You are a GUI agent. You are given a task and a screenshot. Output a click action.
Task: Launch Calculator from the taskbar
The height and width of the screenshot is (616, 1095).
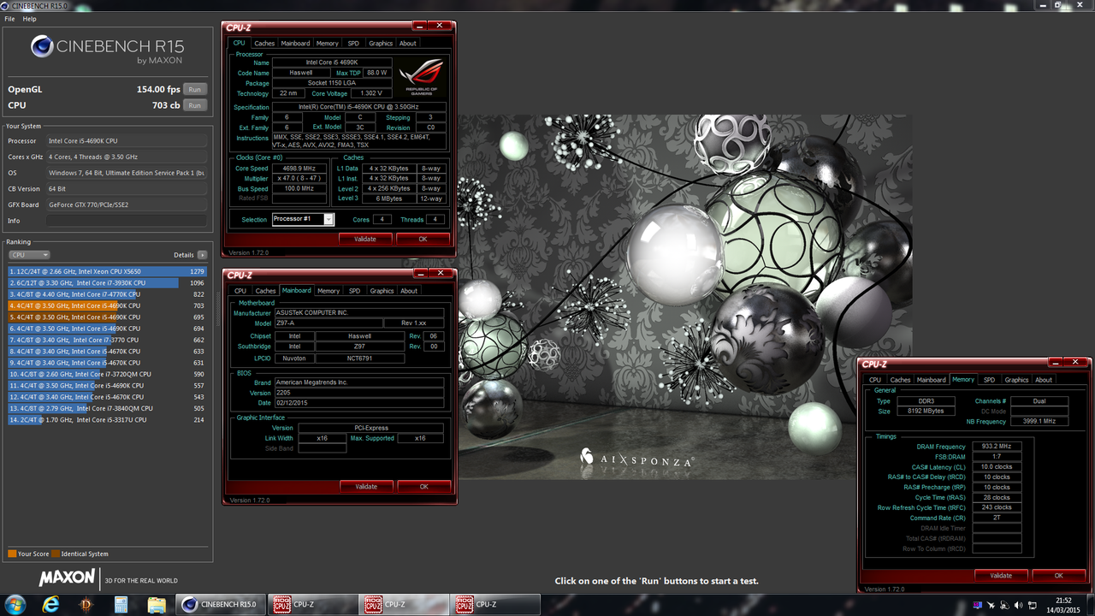[x=121, y=604]
